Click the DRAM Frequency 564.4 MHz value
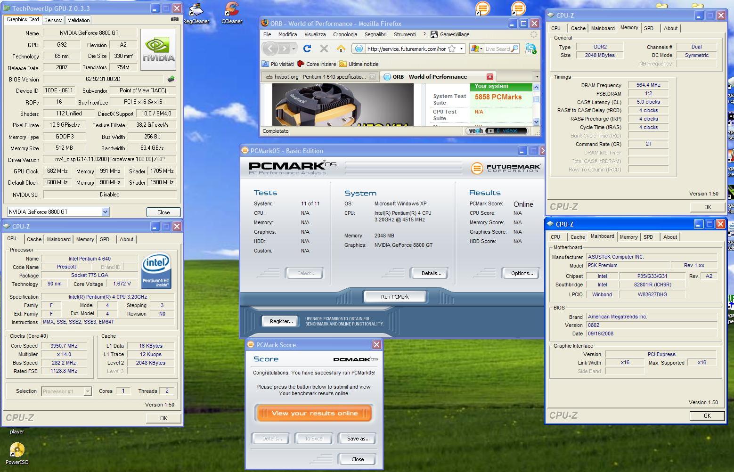Viewport: 734px width, 472px height. coord(648,85)
